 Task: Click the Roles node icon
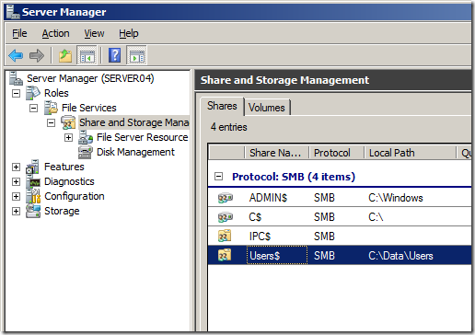(x=33, y=93)
